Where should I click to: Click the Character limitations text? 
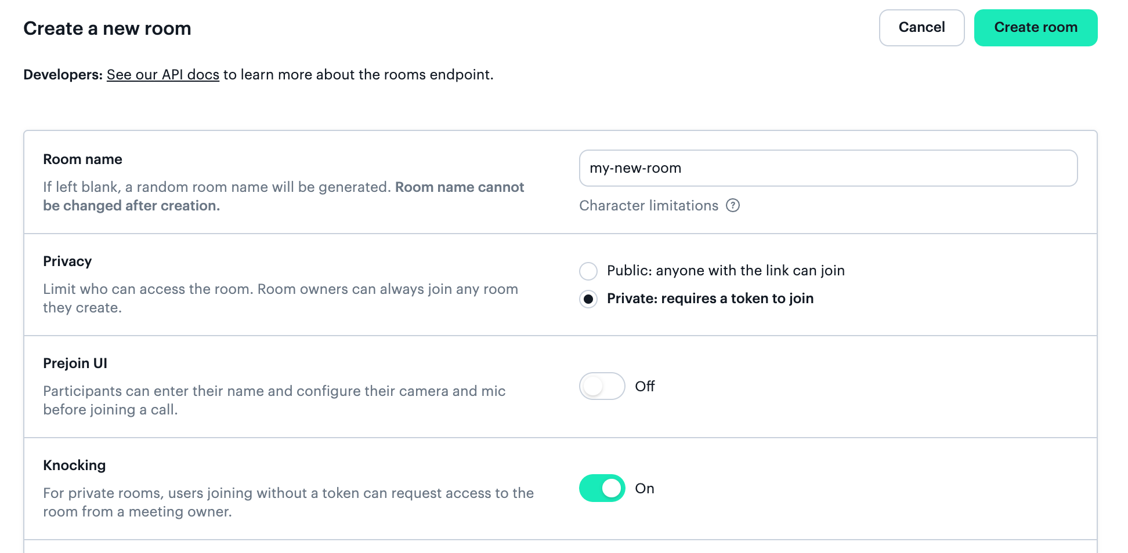[x=649, y=206]
